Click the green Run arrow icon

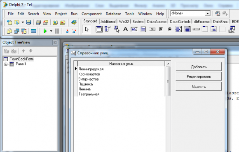click(45, 31)
